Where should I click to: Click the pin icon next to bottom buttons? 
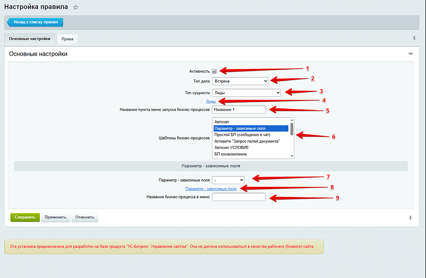(410, 217)
